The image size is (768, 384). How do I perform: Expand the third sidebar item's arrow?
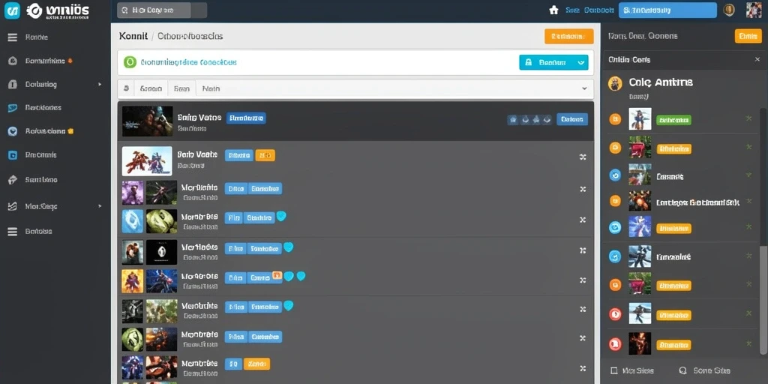coord(100,84)
